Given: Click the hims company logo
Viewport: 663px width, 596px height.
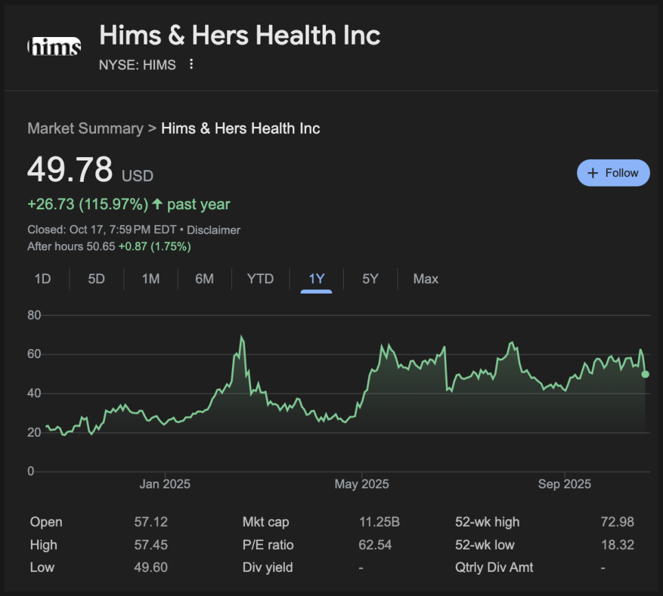Looking at the screenshot, I should [54, 47].
